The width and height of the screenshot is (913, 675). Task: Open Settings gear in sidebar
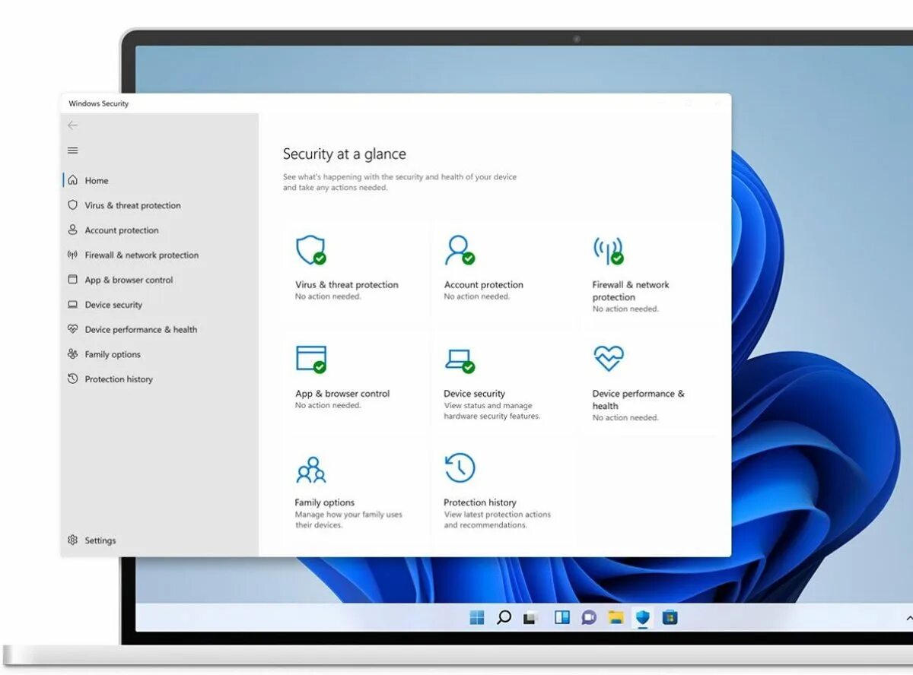coord(72,540)
